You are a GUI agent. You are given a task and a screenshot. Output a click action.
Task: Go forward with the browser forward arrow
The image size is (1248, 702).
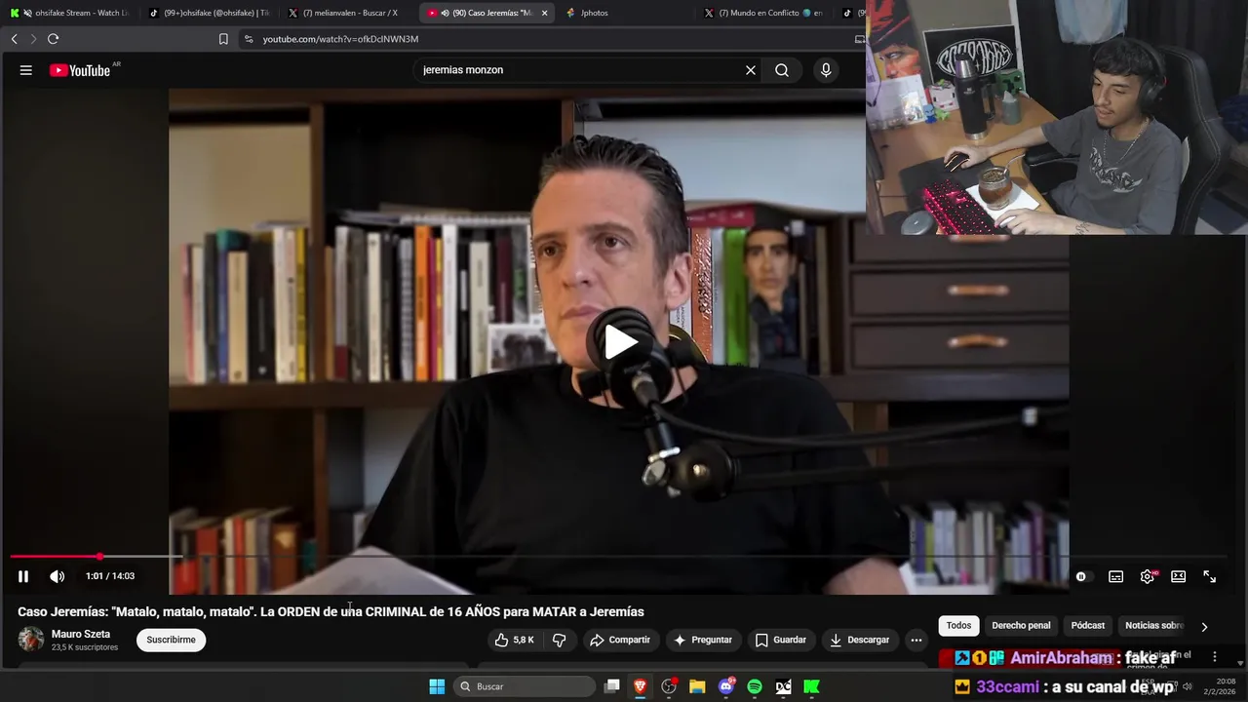tap(32, 39)
